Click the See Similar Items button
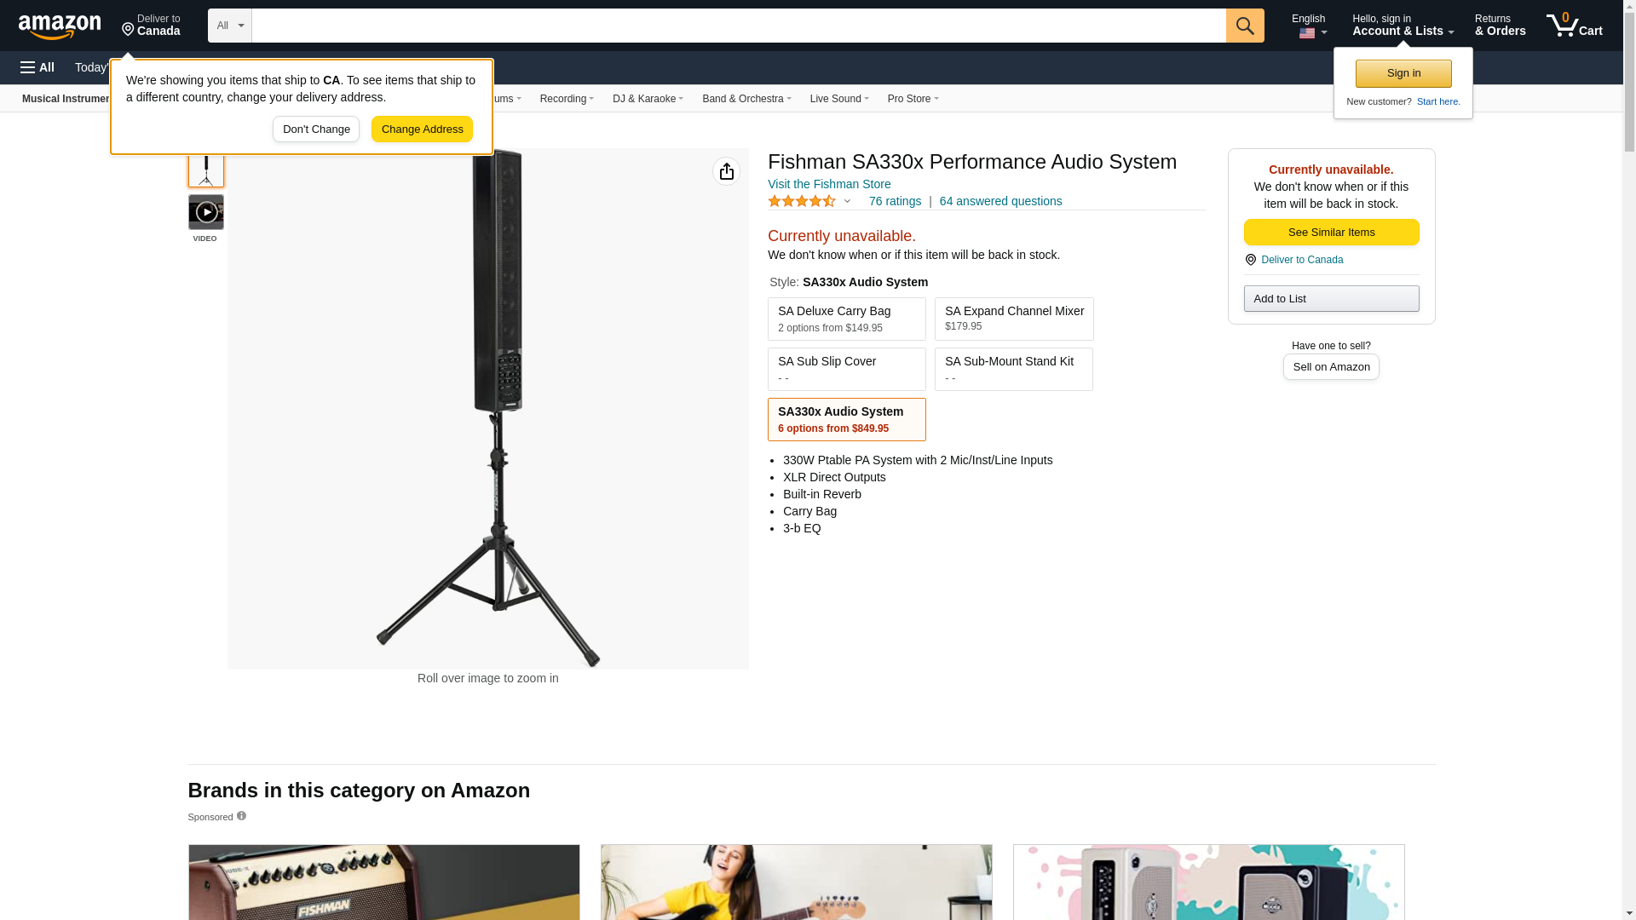Viewport: 1636px width, 920px height. tap(1331, 233)
